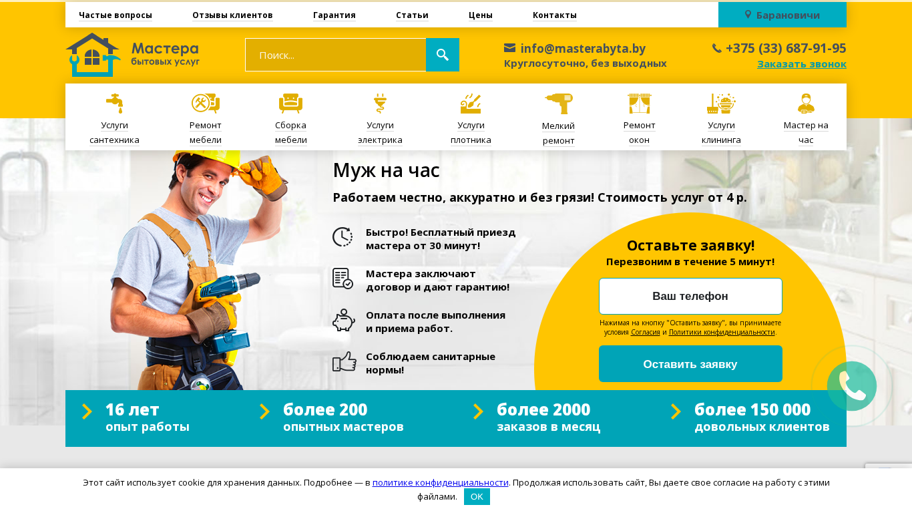Go to Отзывы клиентов page
912x513 pixels.
[232, 15]
